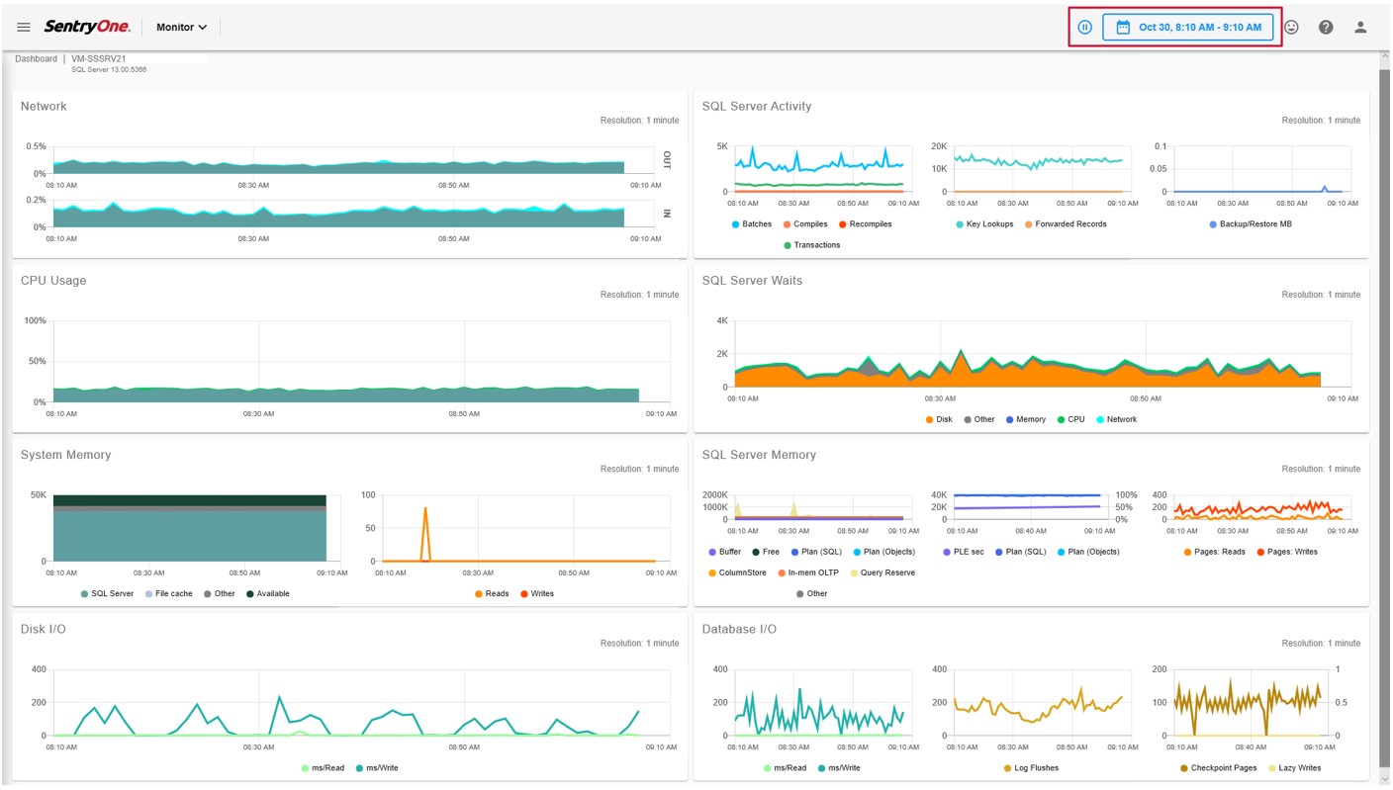The height and width of the screenshot is (790, 1393).
Task: Pause live dashboard updates
Action: pyautogui.click(x=1084, y=28)
